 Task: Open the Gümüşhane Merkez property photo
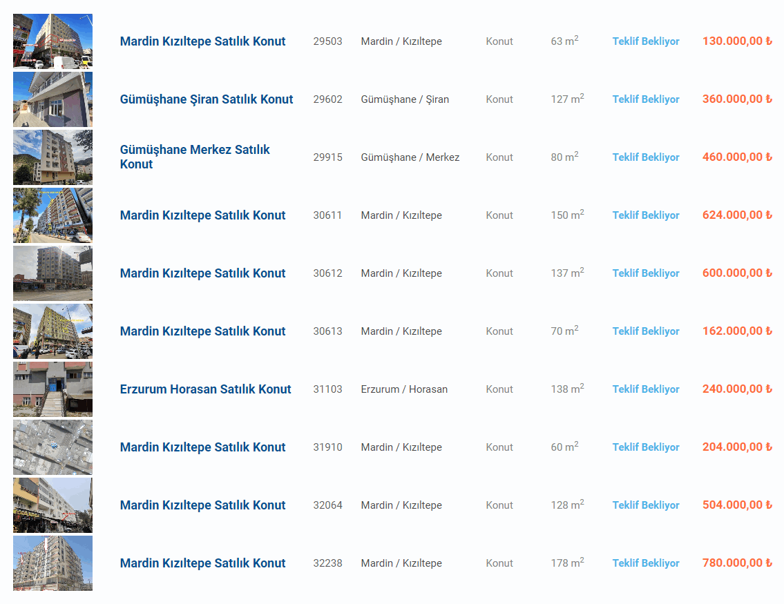(x=52, y=157)
